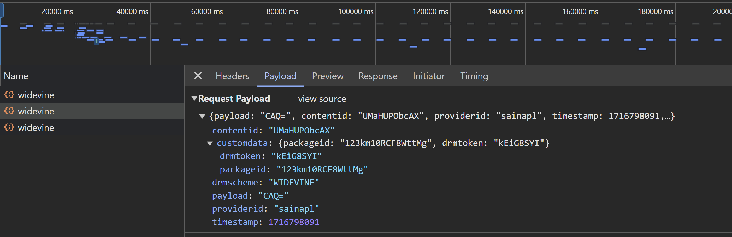732x237 pixels.
Task: Click the view source link
Action: point(322,99)
